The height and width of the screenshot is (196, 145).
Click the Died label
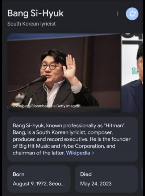(x=86, y=174)
